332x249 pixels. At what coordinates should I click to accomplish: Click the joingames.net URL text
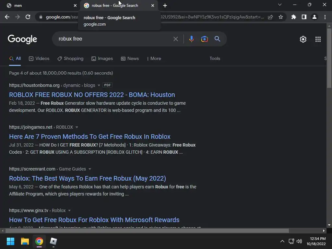point(31,127)
